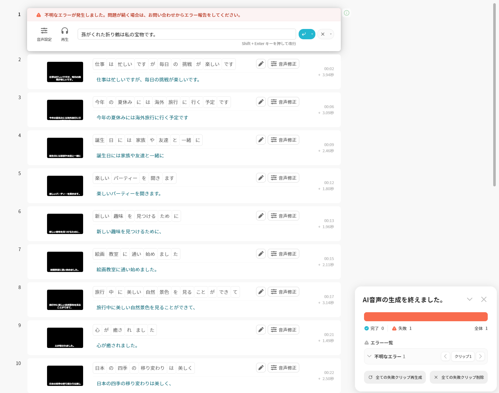Screen dimensions: 499x393
Task: Open 音声修正 for clip 8
Action: (x=283, y=292)
